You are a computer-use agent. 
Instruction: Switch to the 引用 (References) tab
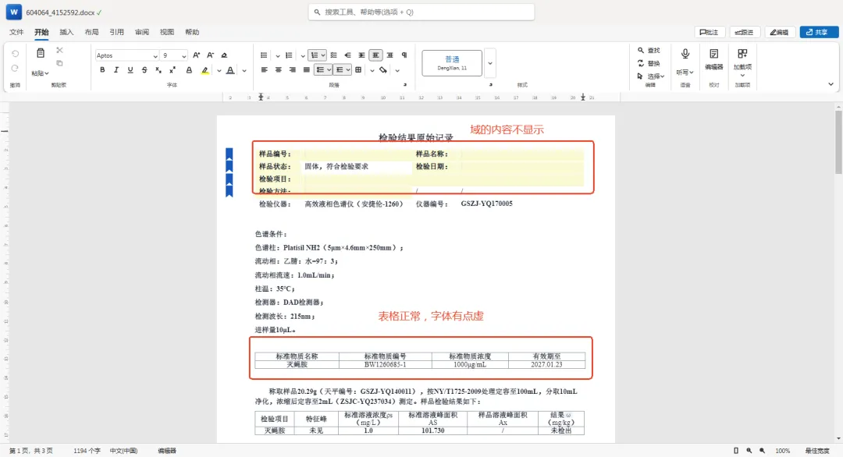116,32
